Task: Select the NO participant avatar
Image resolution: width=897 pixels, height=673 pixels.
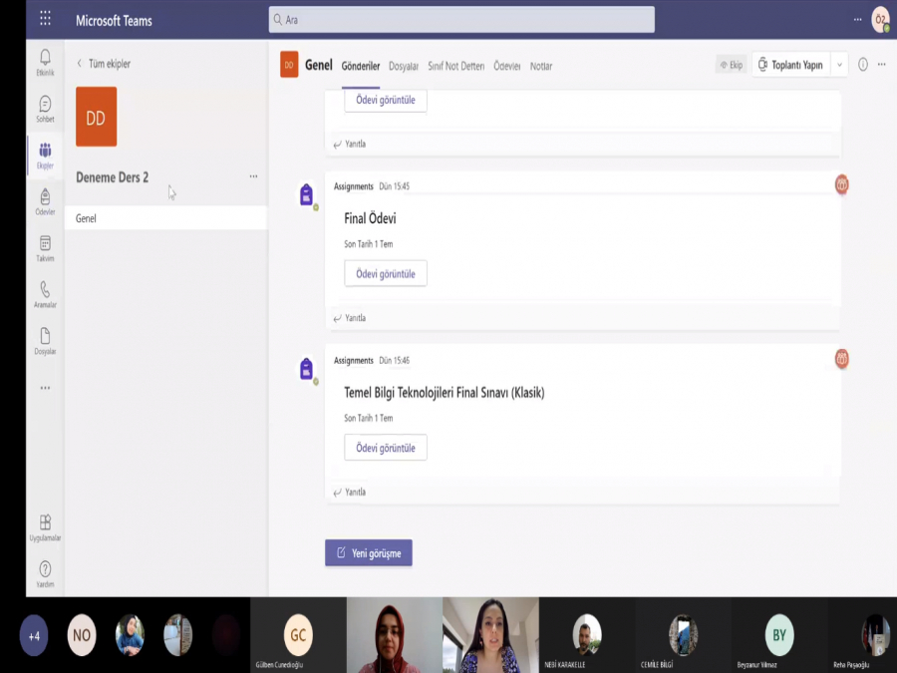Action: (x=82, y=635)
